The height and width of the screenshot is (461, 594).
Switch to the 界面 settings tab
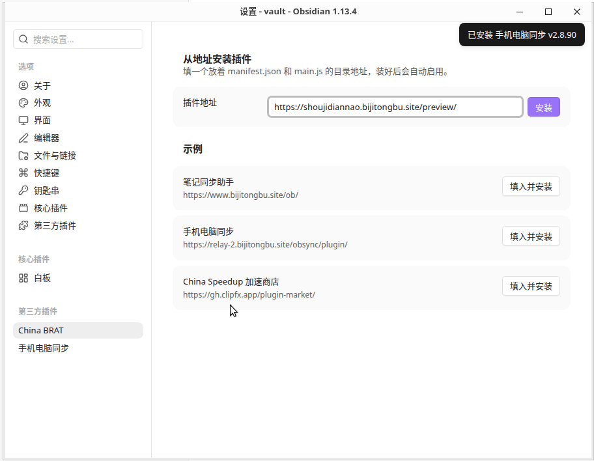point(78,120)
